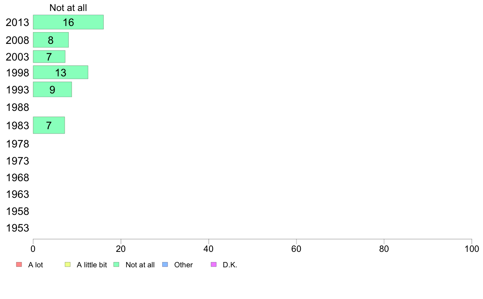Select the 1983 bar showing 7
The width and height of the screenshot is (483, 299).
49,125
